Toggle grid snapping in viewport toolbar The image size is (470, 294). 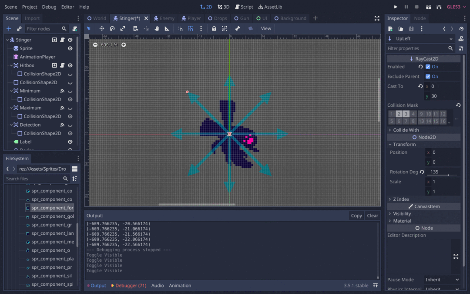pyautogui.click(x=190, y=28)
